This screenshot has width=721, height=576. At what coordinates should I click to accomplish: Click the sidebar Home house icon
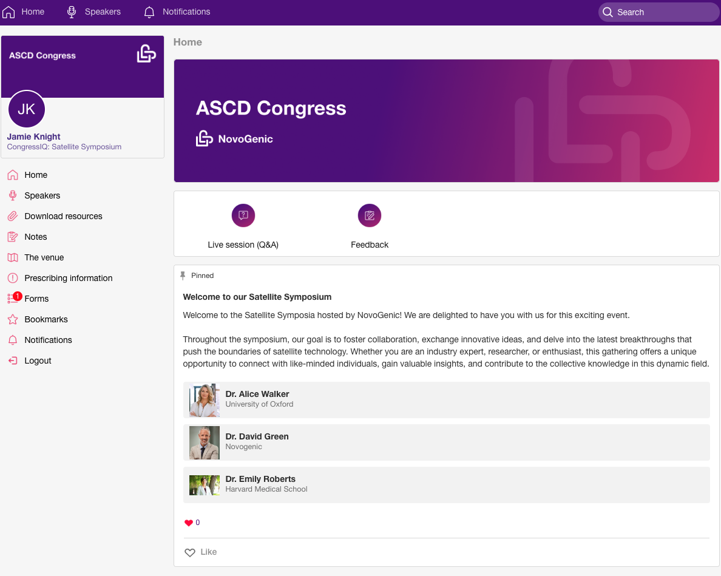point(13,175)
